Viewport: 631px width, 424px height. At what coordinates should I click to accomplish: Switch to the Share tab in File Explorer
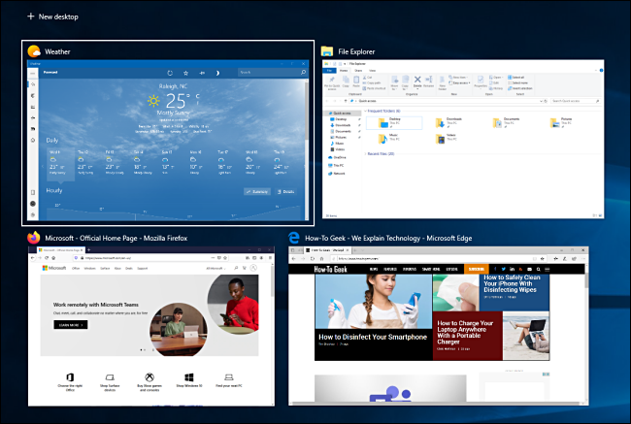pyautogui.click(x=358, y=71)
